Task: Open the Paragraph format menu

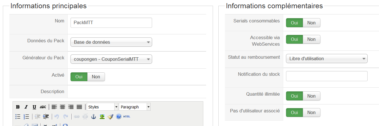Action: point(134,107)
